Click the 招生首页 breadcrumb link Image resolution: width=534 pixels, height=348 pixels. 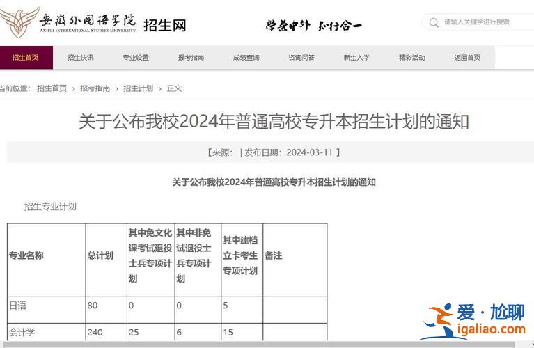(x=52, y=88)
